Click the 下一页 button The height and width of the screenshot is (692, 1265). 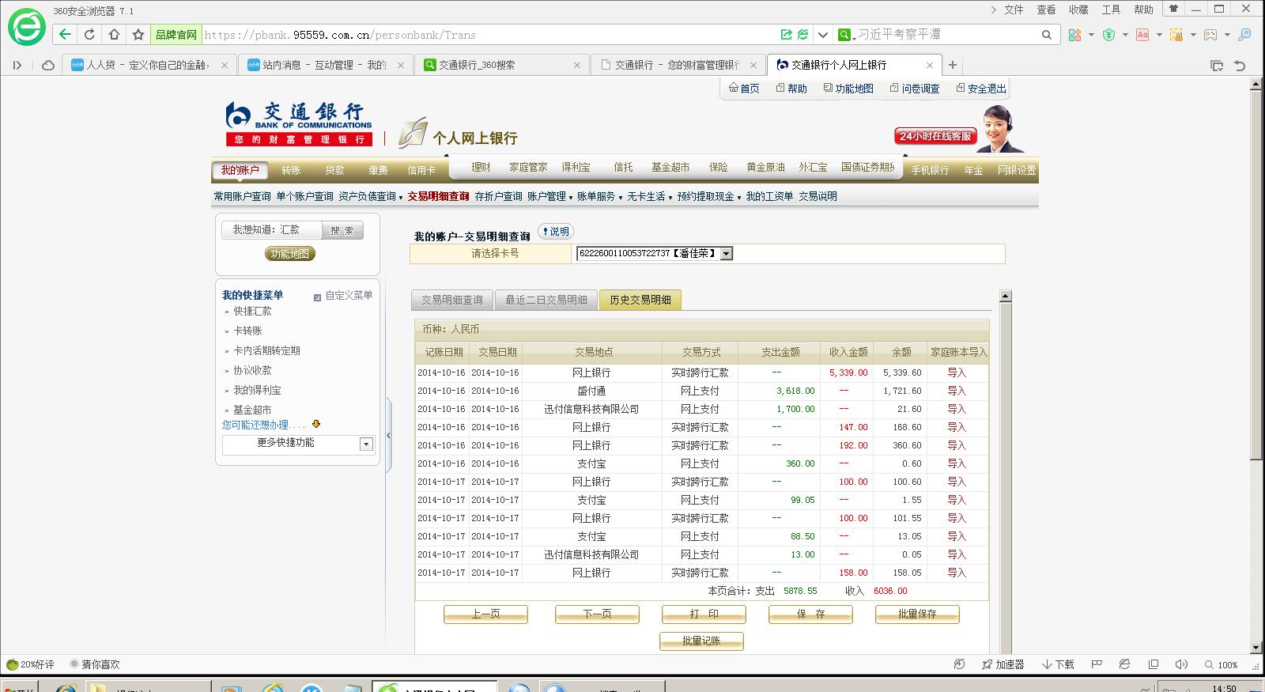pos(597,614)
